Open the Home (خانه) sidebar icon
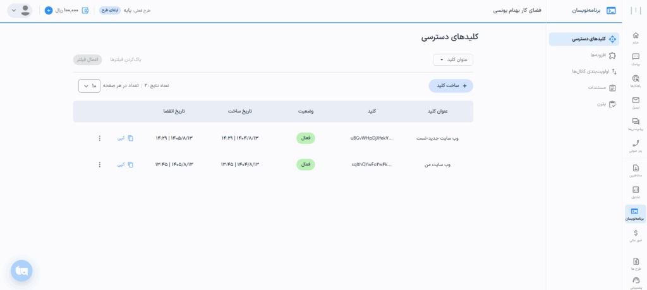Screen dimensions: 647x290 tap(635, 37)
